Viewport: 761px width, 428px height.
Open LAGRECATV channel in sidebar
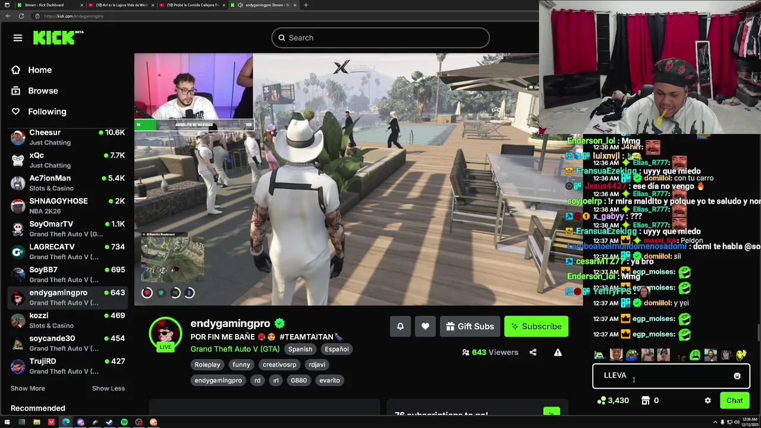[x=68, y=252]
